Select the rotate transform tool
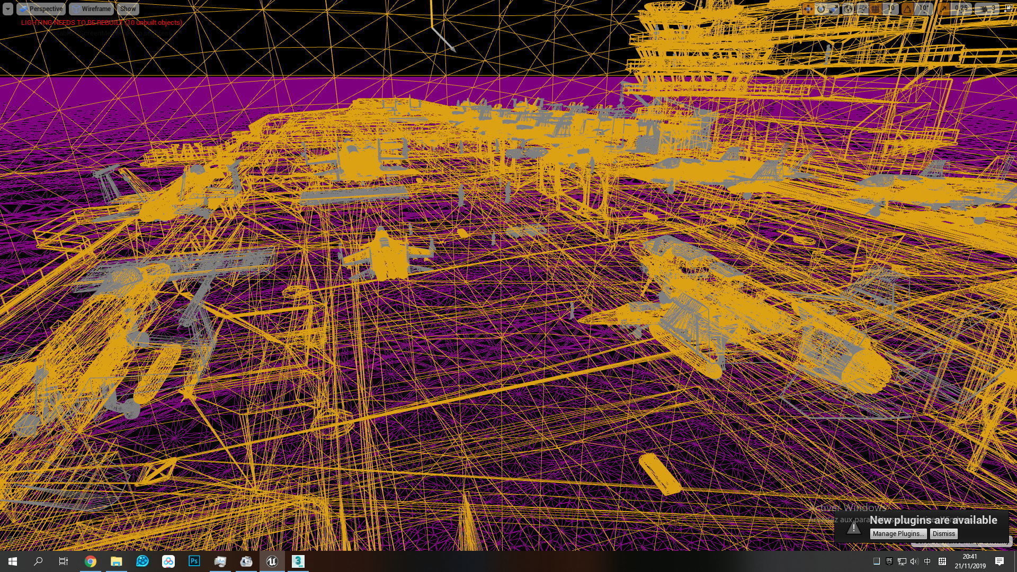This screenshot has height=572, width=1017. [x=821, y=9]
